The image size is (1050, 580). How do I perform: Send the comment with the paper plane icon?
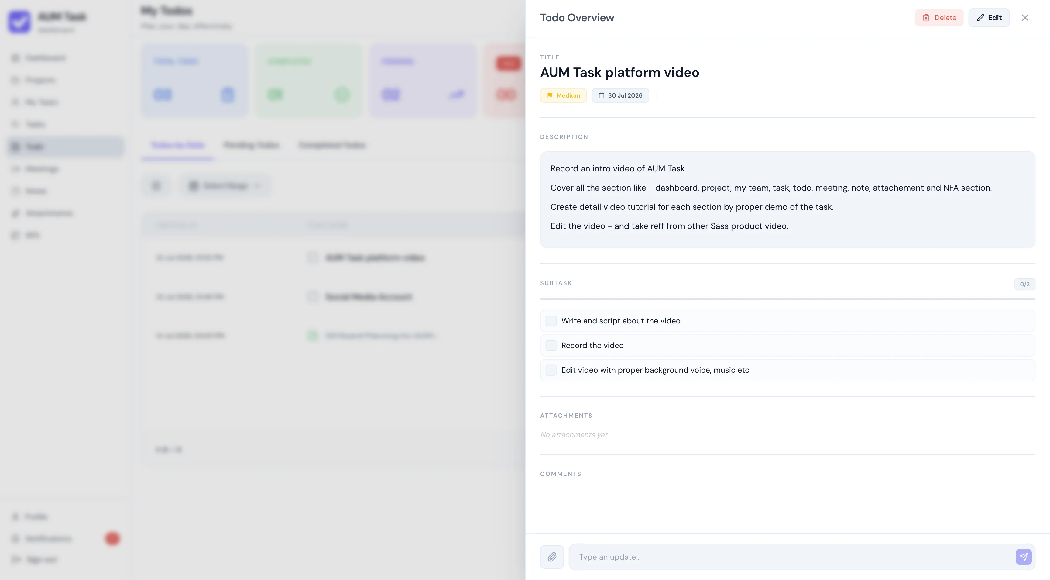1024,557
